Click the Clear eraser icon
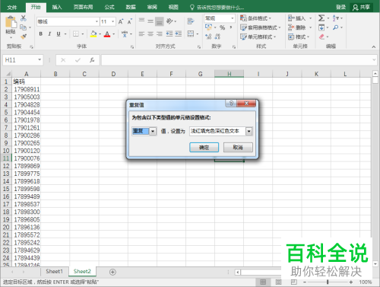This screenshot has width=380, height=287. click(x=321, y=37)
